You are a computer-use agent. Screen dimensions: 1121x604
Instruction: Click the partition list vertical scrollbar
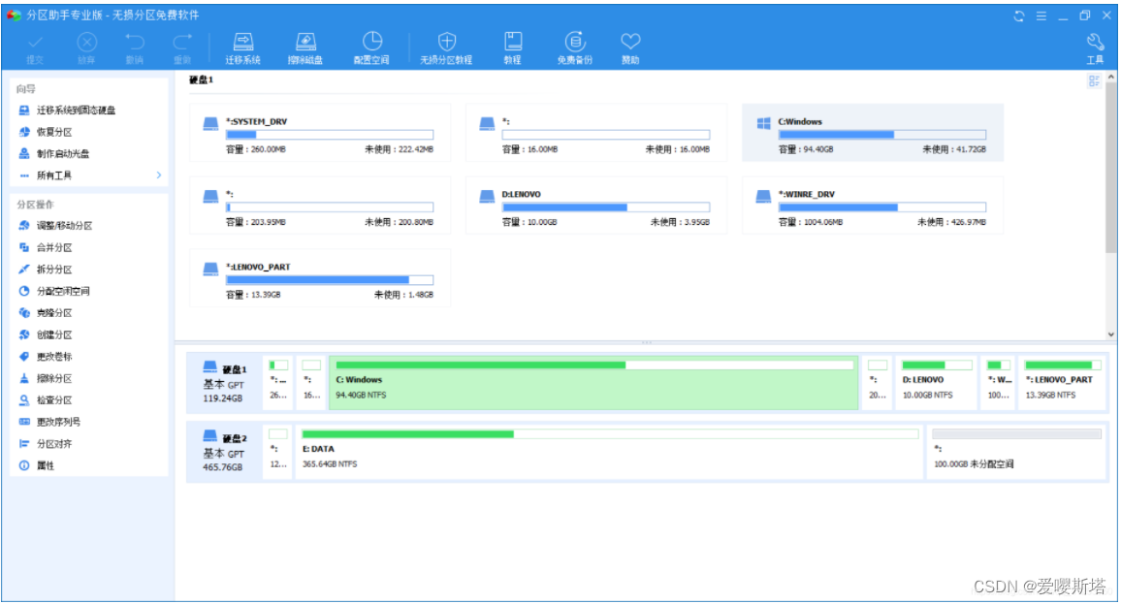1110,168
